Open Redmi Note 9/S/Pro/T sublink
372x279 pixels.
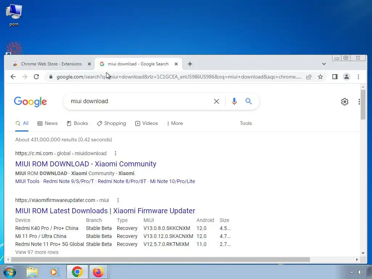[69, 181]
